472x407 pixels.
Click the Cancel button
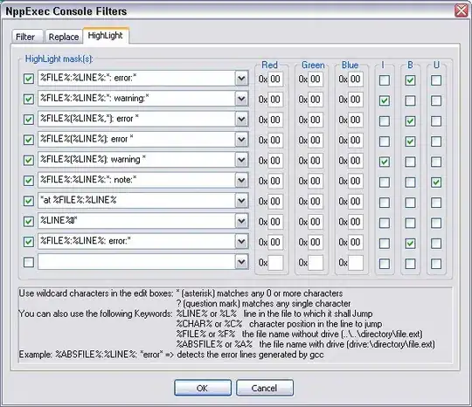click(x=265, y=388)
